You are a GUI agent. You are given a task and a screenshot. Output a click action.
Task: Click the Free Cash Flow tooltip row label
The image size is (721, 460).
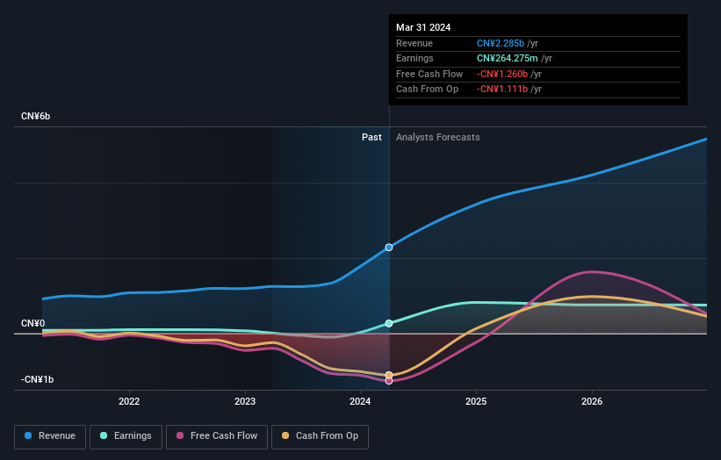click(429, 74)
